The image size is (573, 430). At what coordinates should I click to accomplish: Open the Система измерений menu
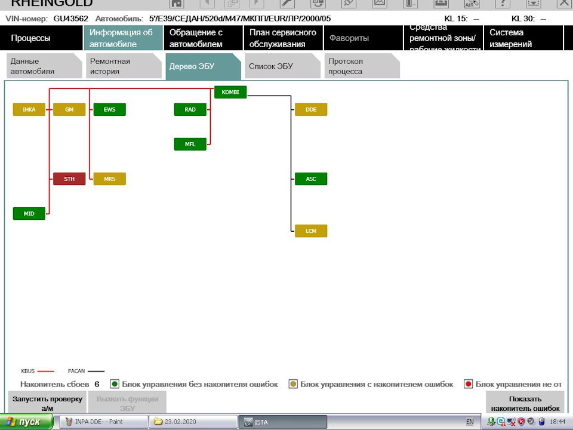[523, 38]
